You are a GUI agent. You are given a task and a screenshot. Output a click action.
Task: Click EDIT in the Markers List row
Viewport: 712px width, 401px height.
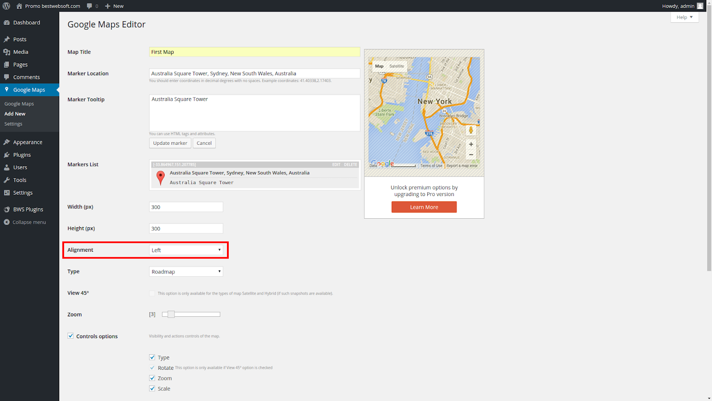pos(336,164)
